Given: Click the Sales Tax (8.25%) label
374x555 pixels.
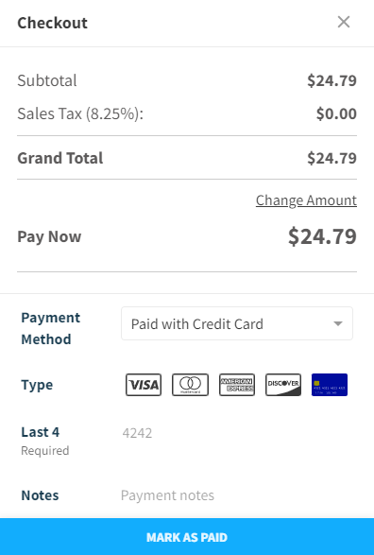Looking at the screenshot, I should click(80, 114).
